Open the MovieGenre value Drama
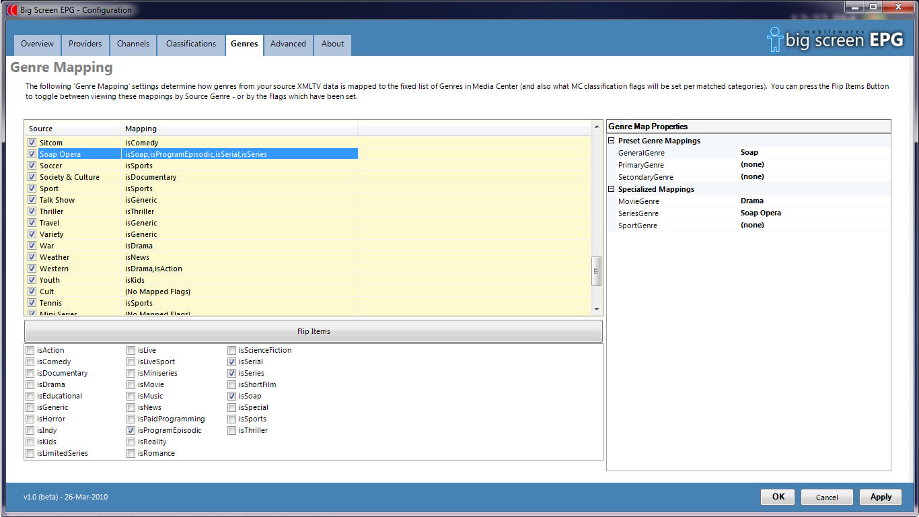The height and width of the screenshot is (517, 919). [814, 201]
